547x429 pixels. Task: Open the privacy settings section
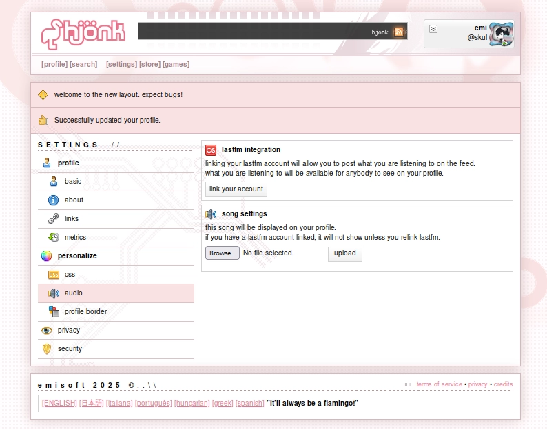pyautogui.click(x=116, y=331)
